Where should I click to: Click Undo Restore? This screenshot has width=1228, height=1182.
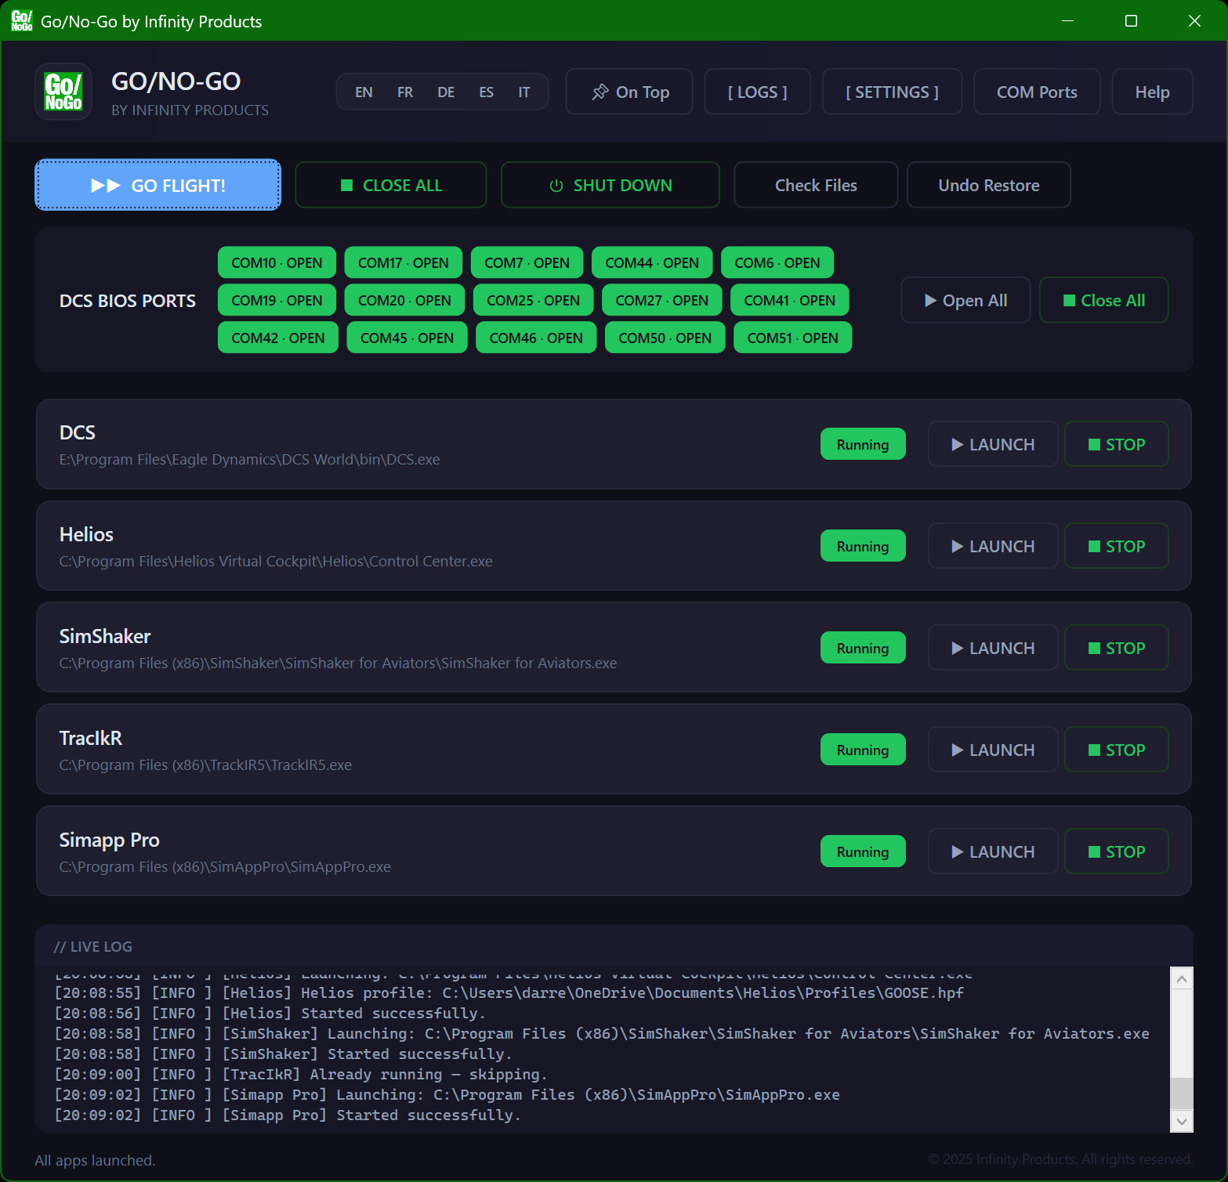pos(988,185)
